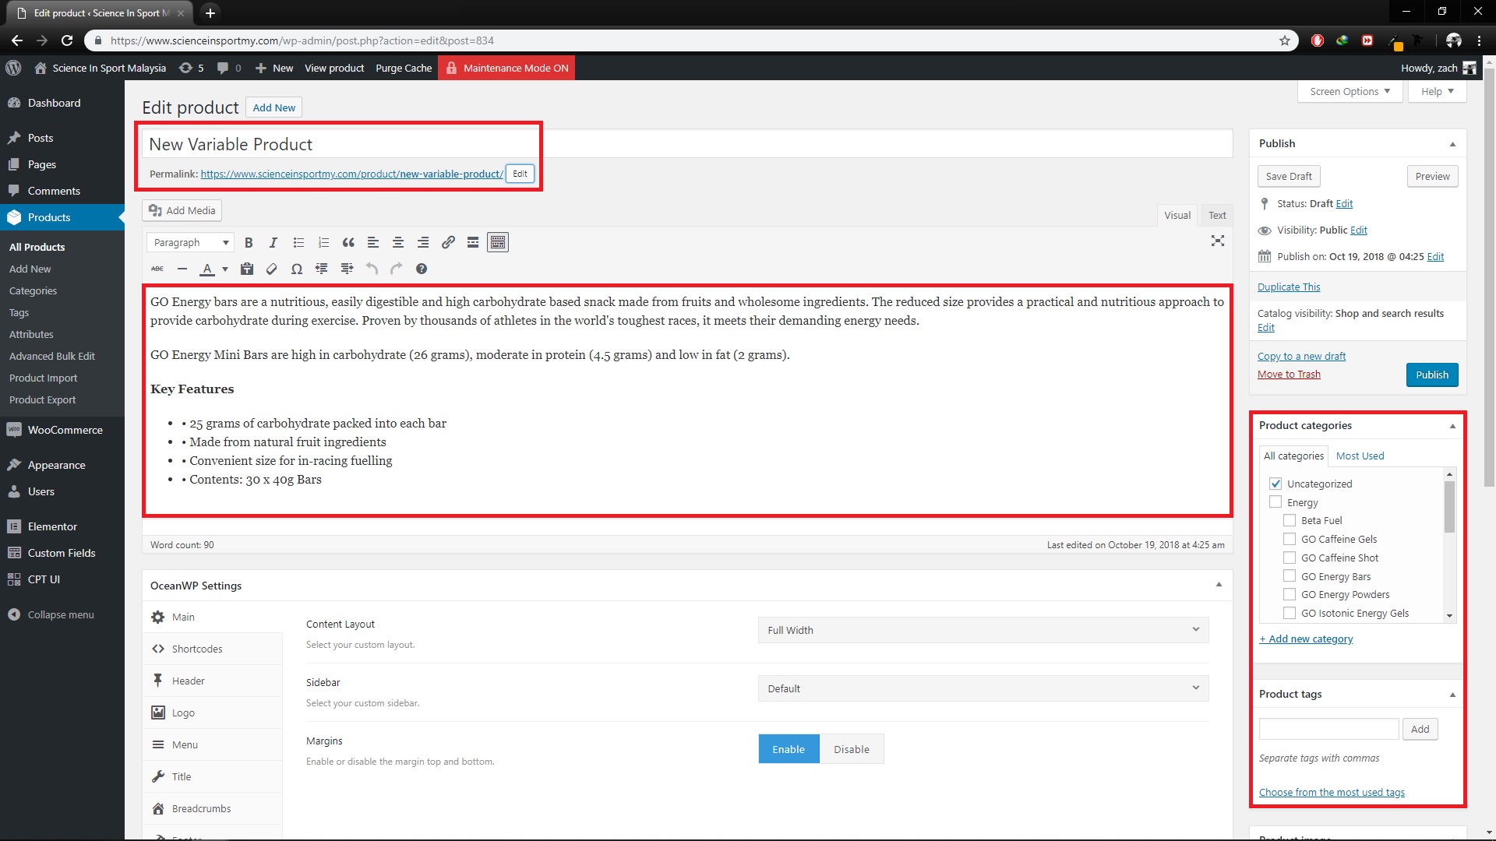Check GO Energy Powders category

click(x=1290, y=594)
